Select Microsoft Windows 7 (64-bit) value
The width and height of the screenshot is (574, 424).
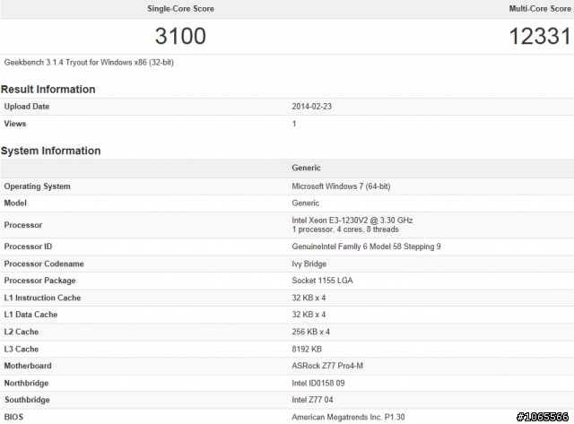tap(341, 186)
